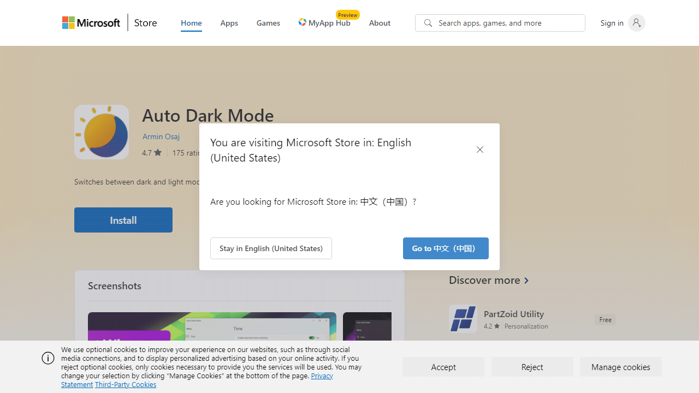699x393 pixels.
Task: Click the 4.7 star rating
Action: 152,153
